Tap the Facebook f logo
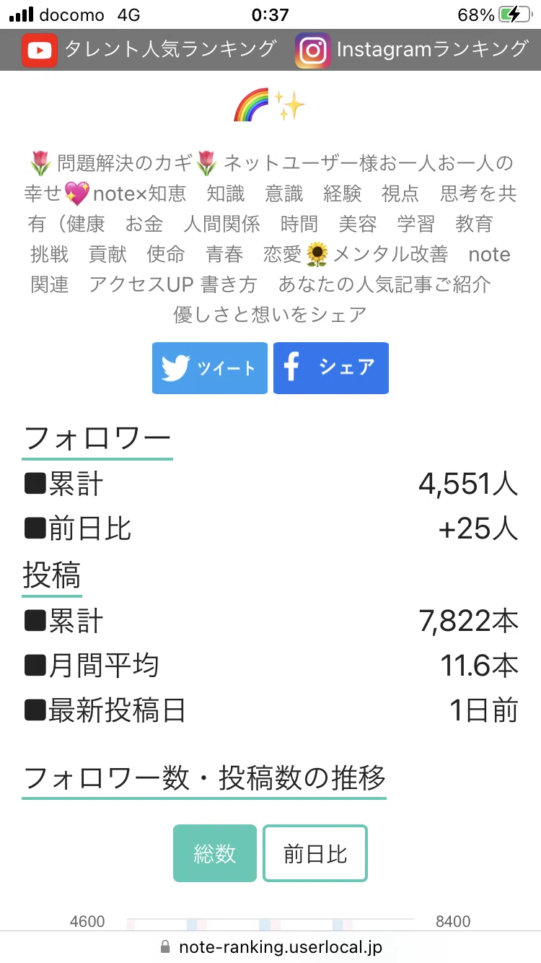 point(291,368)
